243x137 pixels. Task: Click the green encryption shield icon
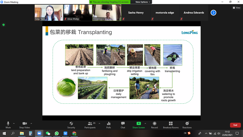click(4, 25)
